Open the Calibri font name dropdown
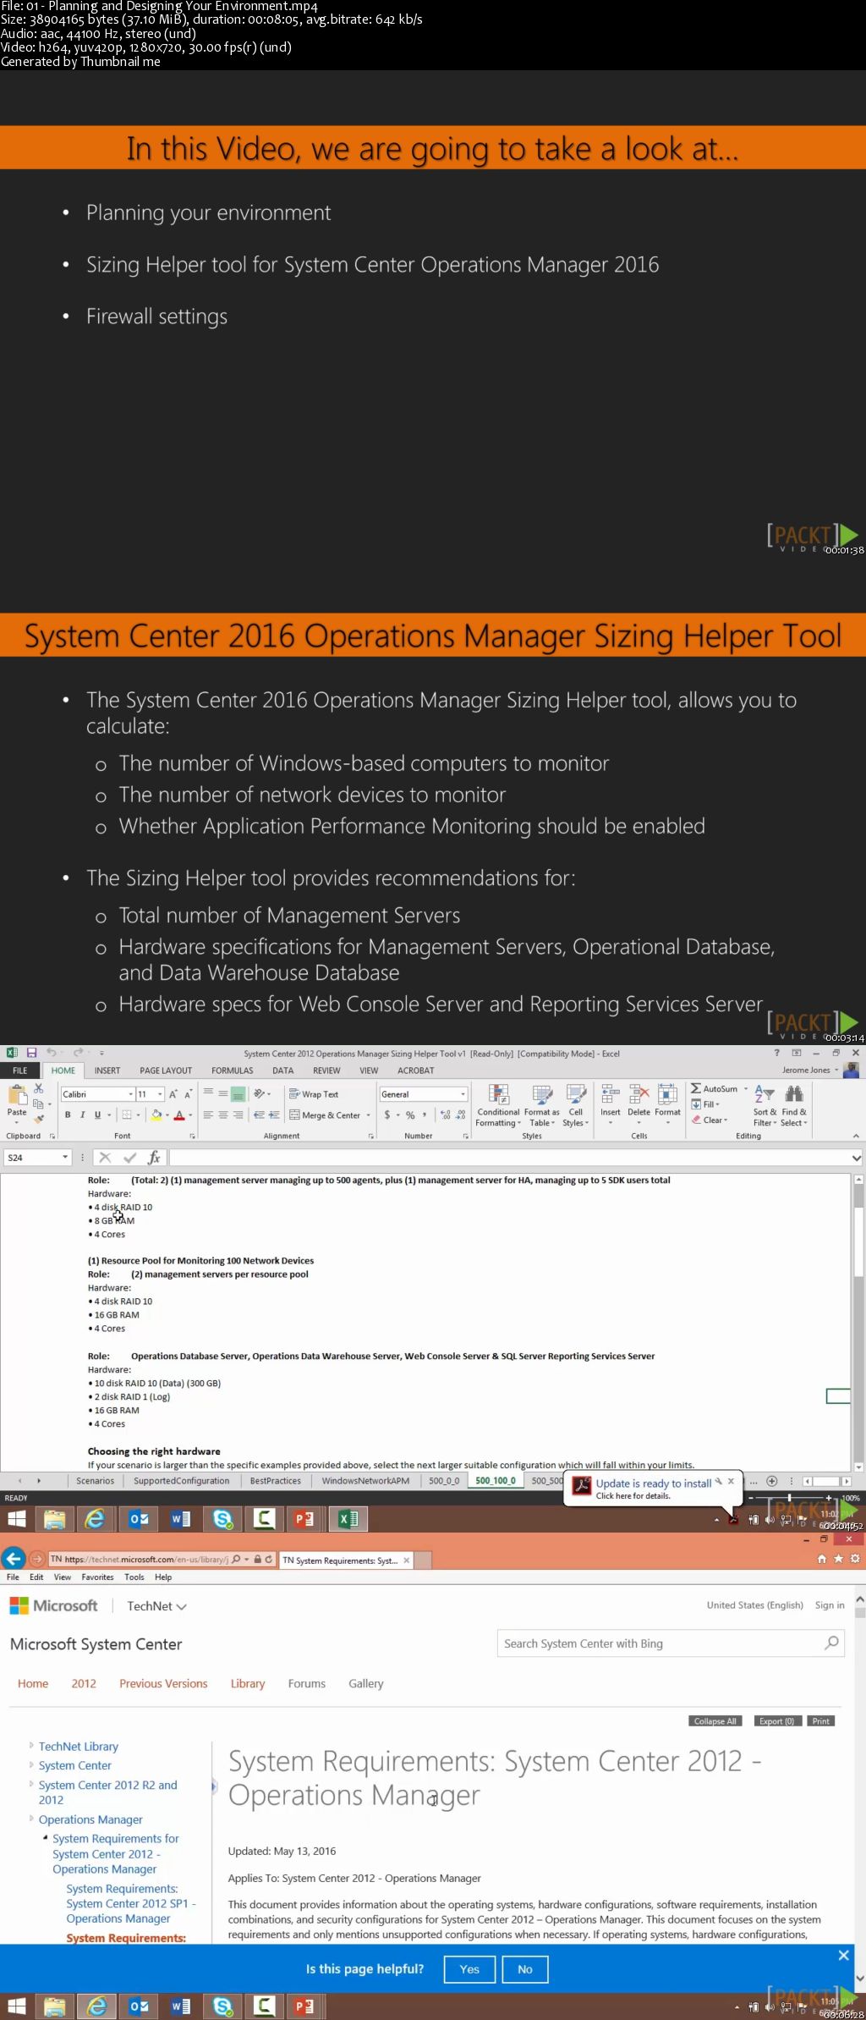 pos(131,1094)
